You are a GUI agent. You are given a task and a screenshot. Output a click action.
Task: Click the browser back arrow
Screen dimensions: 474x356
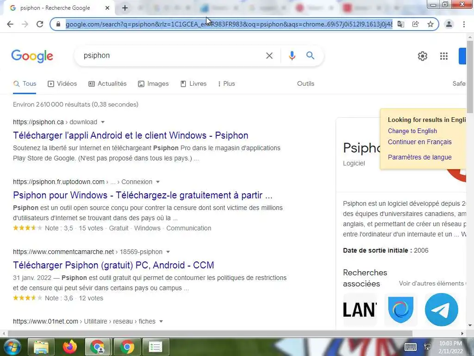tap(10, 24)
